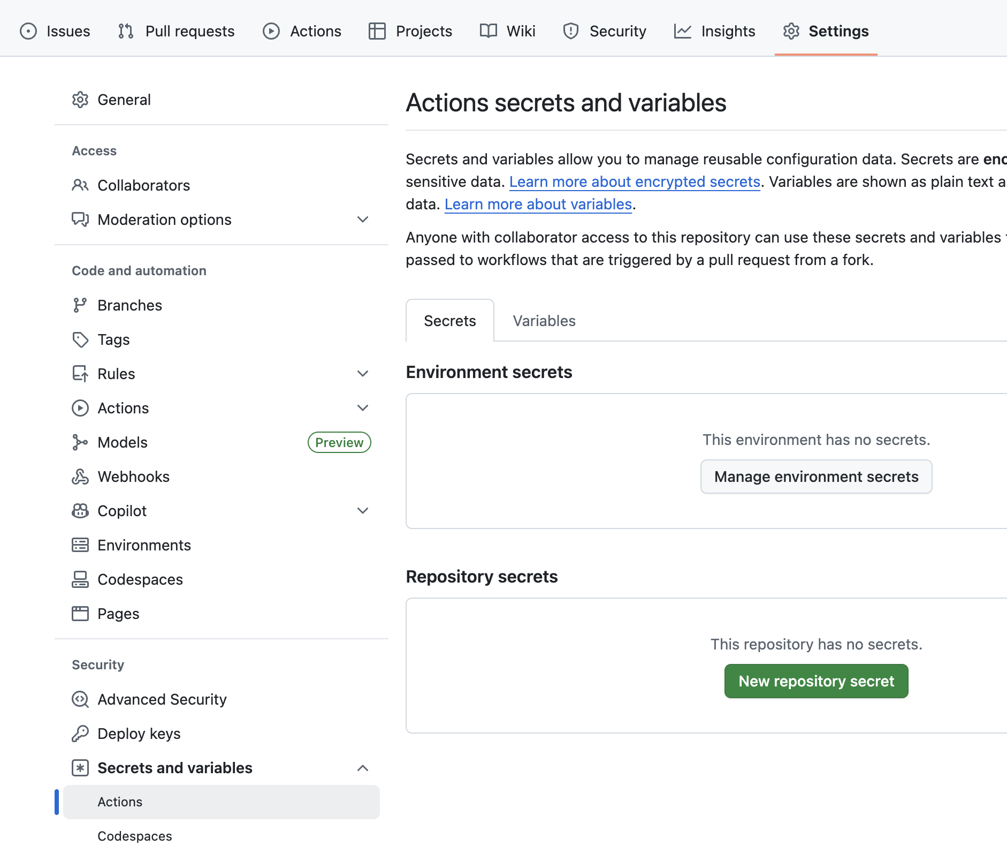Click the Environments server icon

[80, 545]
